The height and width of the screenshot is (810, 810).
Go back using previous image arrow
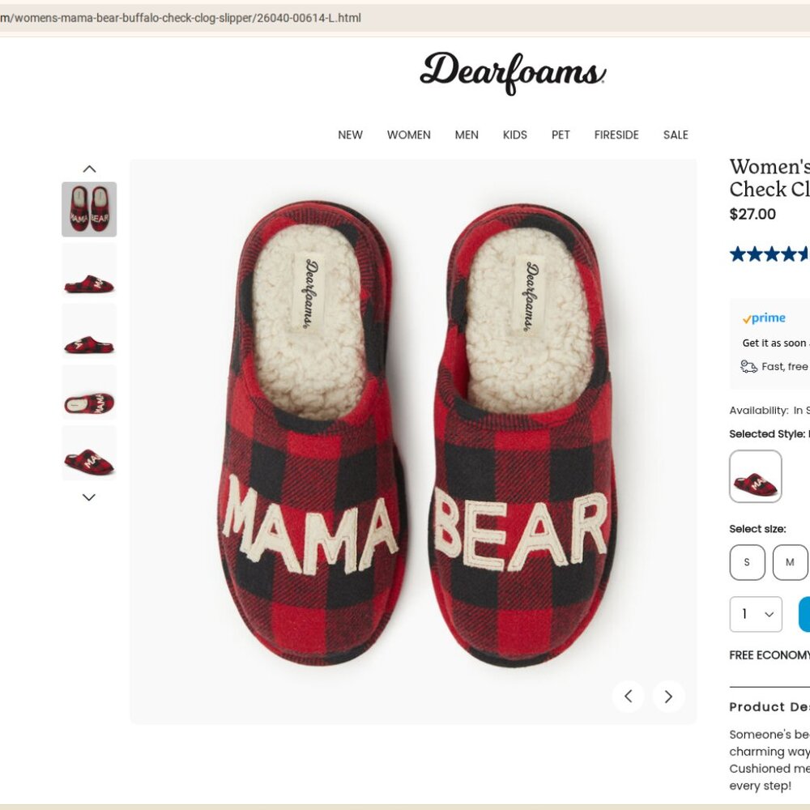tap(628, 696)
